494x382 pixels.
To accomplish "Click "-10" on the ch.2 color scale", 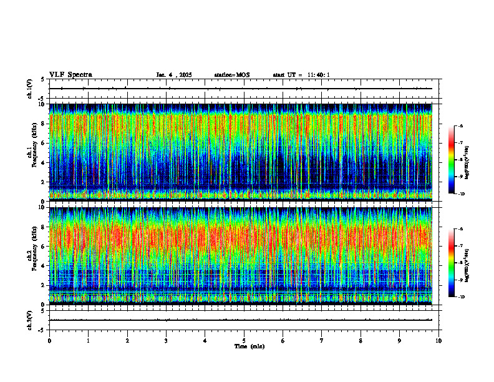I will [x=462, y=297].
